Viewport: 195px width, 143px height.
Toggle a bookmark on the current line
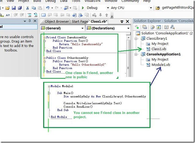tap(43, 15)
